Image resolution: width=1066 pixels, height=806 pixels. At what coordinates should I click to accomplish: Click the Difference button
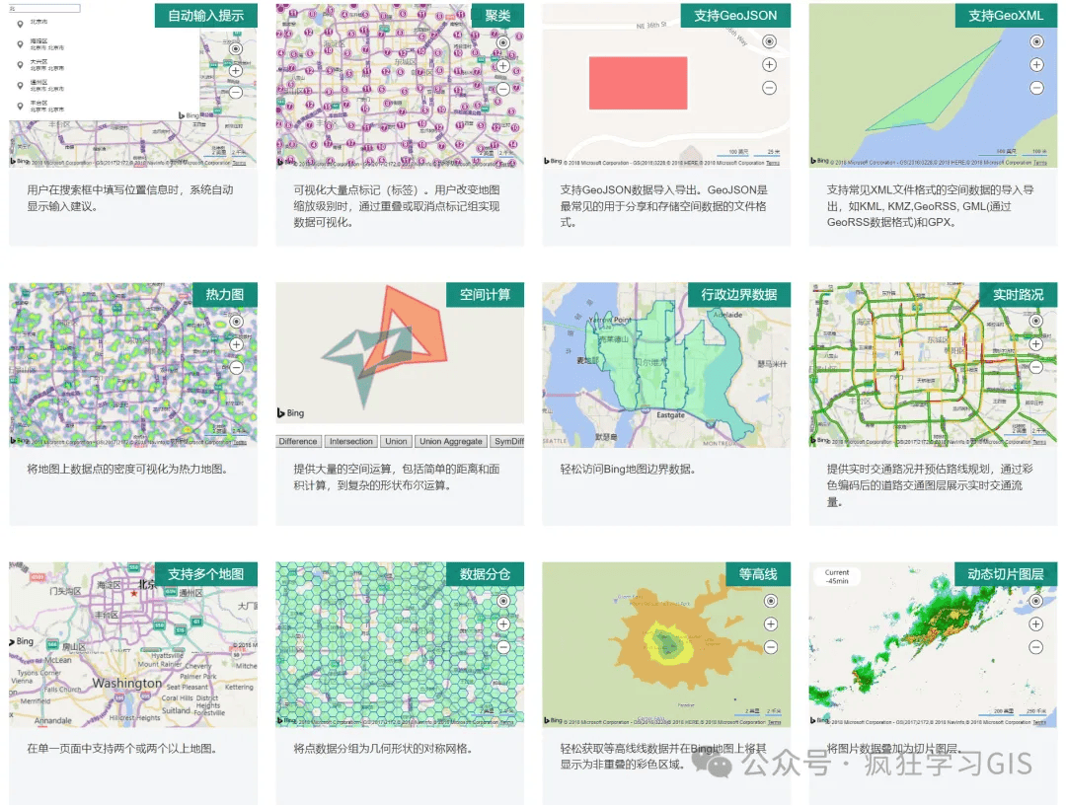click(x=298, y=442)
